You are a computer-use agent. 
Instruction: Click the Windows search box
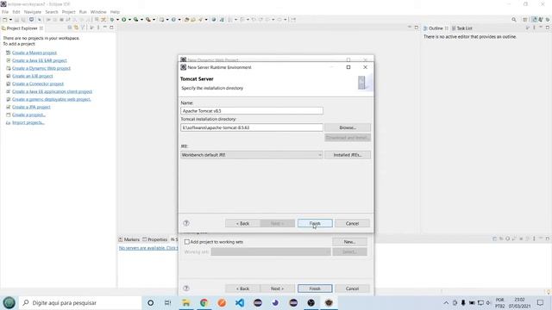[x=80, y=302]
